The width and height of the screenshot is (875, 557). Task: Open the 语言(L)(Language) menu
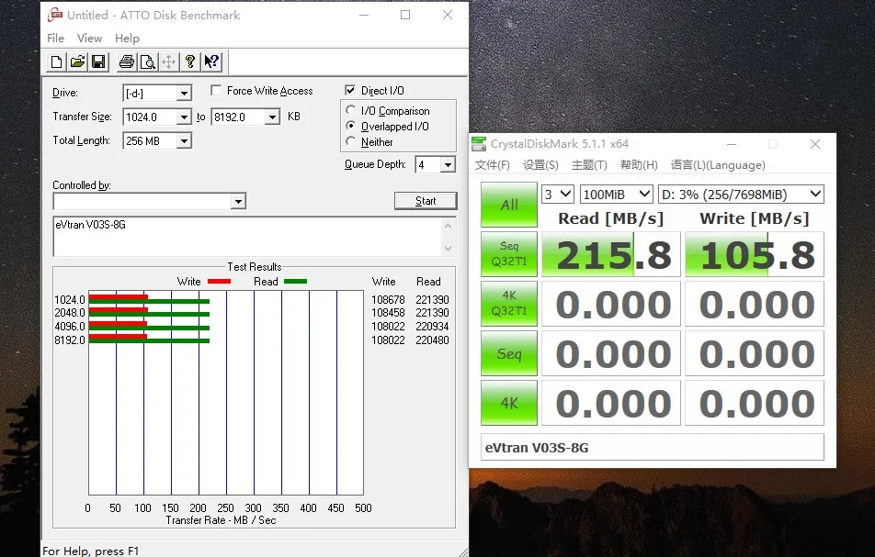coord(718,165)
